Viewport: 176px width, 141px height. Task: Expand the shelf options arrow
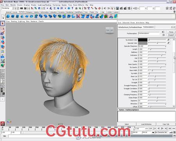(3, 18)
